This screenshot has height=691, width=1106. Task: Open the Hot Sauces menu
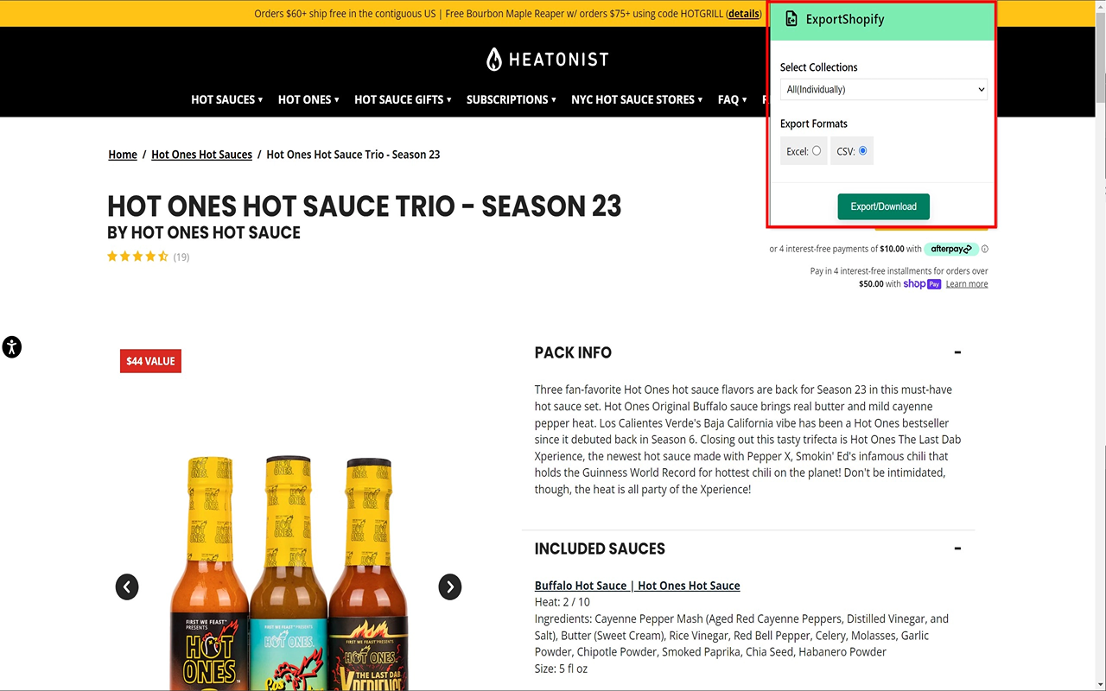[227, 99]
